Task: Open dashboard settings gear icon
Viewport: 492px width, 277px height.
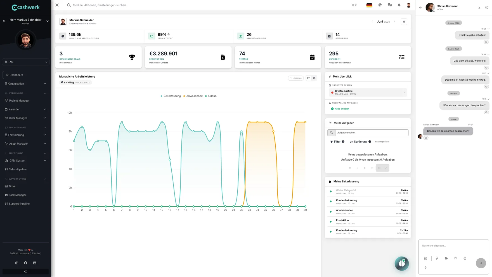Action: tap(404, 22)
